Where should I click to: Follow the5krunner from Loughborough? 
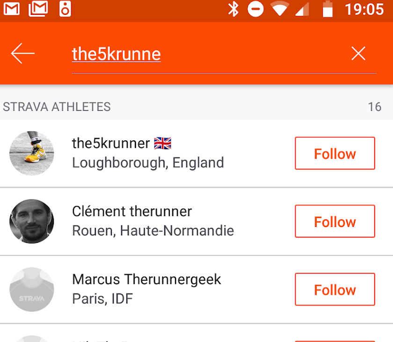tap(335, 153)
